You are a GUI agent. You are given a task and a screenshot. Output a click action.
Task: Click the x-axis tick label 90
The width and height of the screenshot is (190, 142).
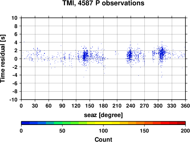tap(62, 106)
